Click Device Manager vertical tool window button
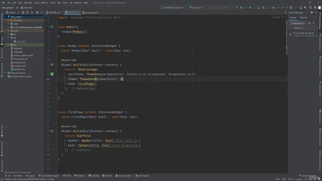Screen dimensions: 322x181 point(320,21)
